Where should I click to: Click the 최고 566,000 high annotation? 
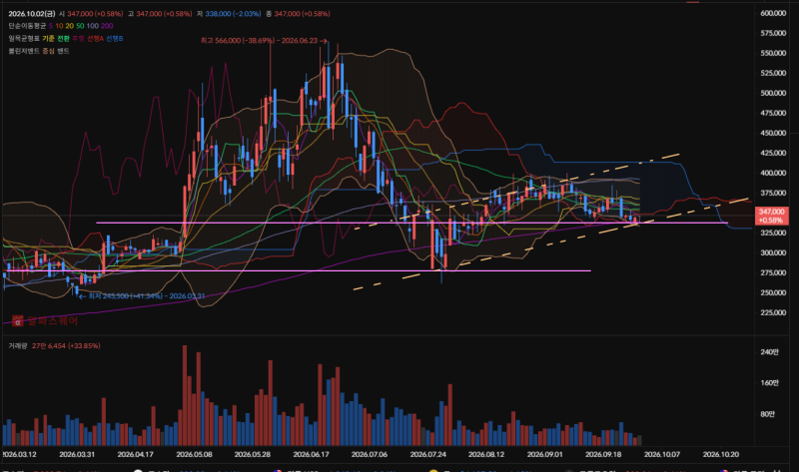click(264, 40)
